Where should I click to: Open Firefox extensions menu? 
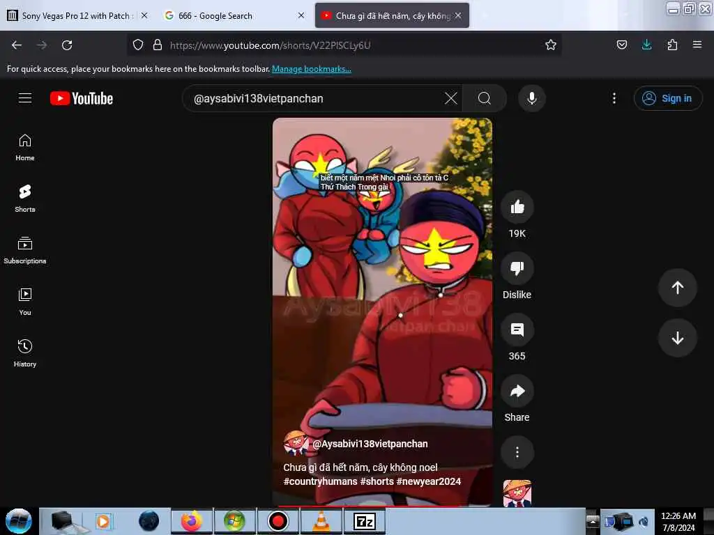[x=672, y=45]
